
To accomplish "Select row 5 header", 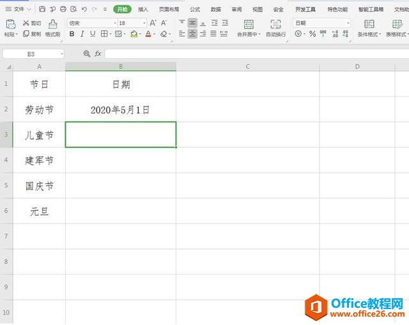I will 6,185.
